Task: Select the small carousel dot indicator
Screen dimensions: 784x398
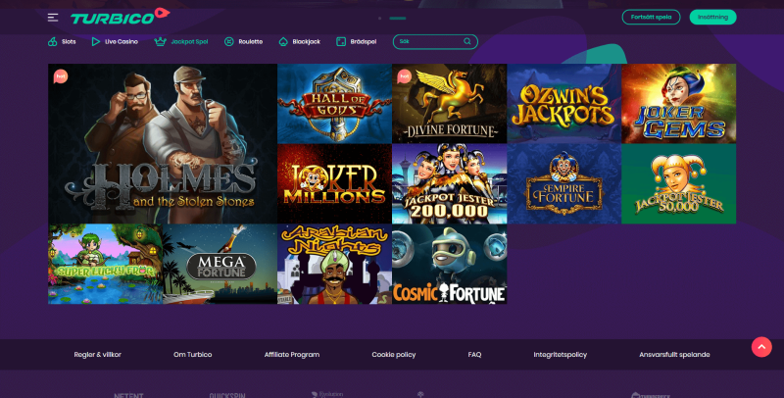Action: [379, 18]
